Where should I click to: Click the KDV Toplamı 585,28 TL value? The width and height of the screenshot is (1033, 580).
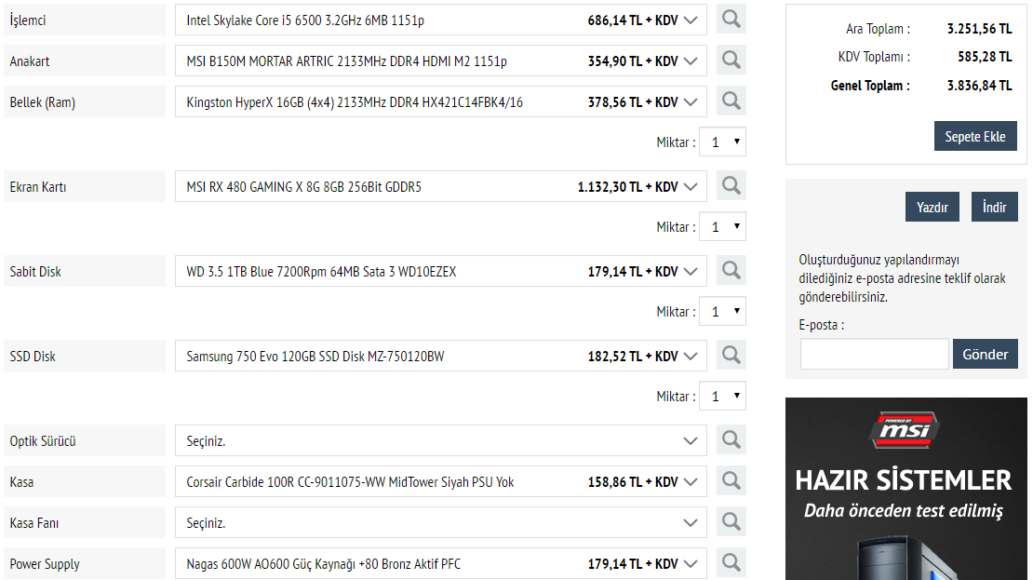(x=985, y=57)
